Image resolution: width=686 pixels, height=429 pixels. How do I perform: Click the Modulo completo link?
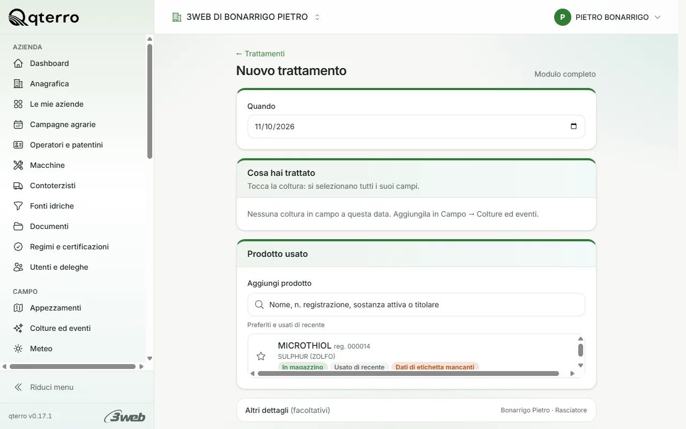point(565,74)
